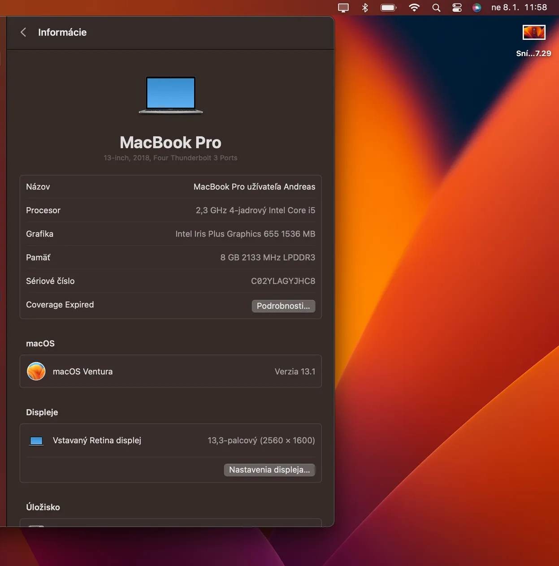Click the Vstavaný Retina displej label
Screen dimensions: 559x566
pos(97,441)
